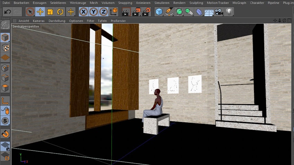Select the Move tool
Screen dimensions: 294x165
pyautogui.click(x=40, y=12)
